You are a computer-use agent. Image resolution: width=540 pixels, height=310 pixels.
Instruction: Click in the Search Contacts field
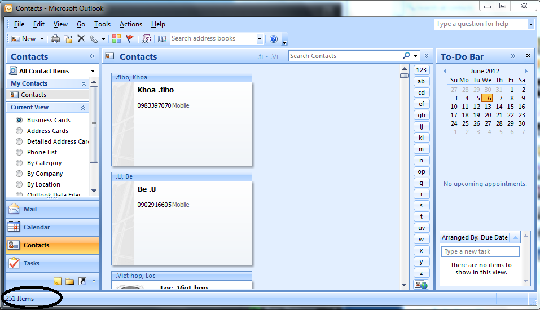(345, 56)
